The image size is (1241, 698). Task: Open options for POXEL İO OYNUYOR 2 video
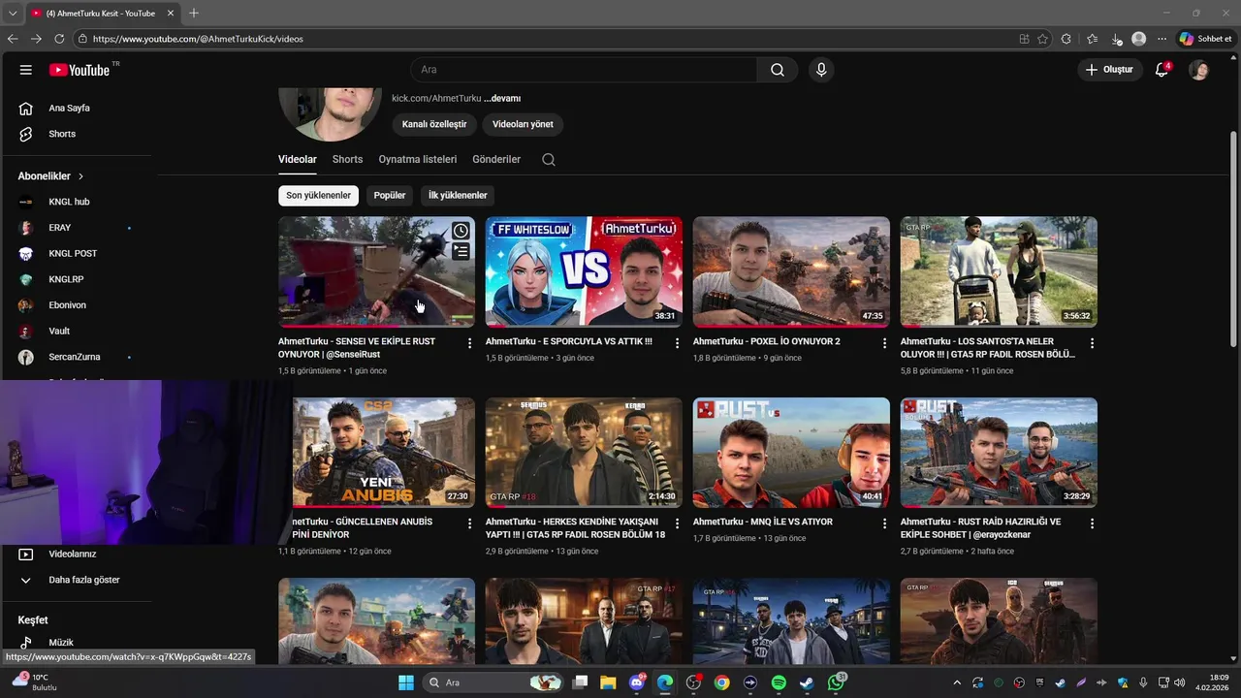[x=884, y=343]
